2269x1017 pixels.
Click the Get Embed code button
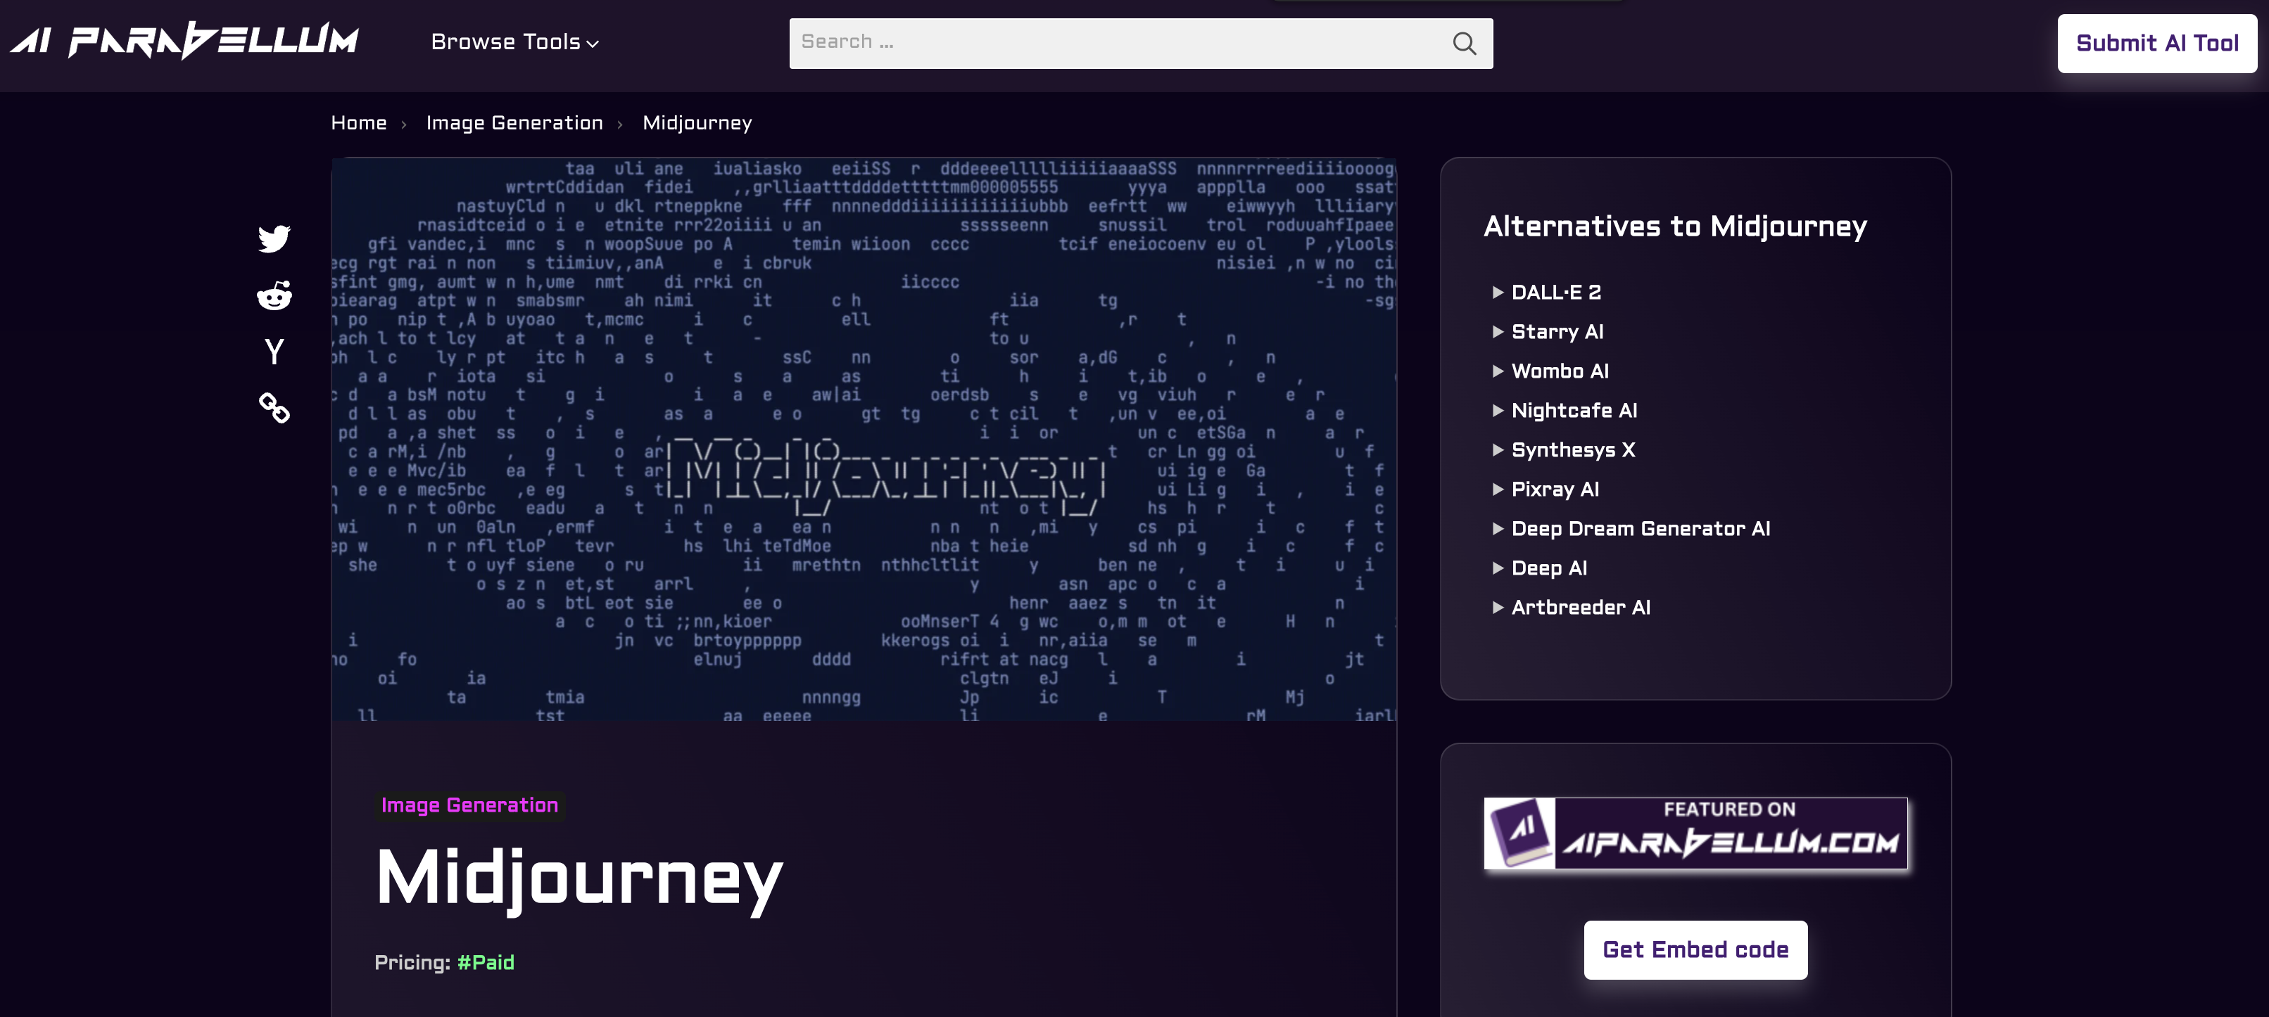pos(1695,950)
